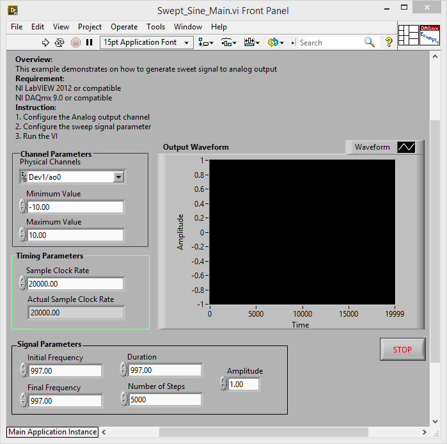
Task: Click the Amplitude y-axis label
Action: click(x=180, y=232)
